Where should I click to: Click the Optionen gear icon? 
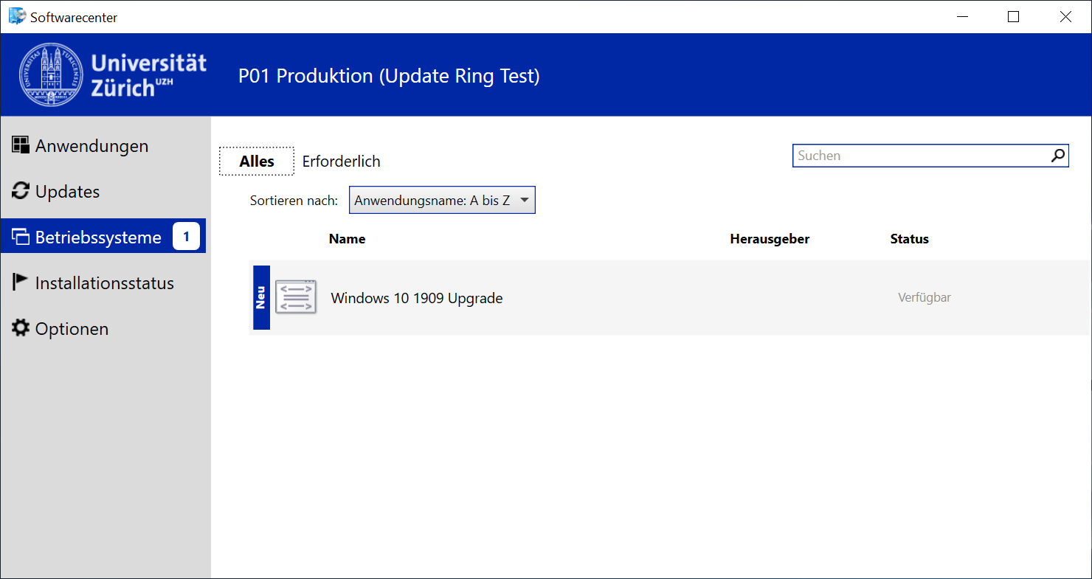[x=21, y=328]
